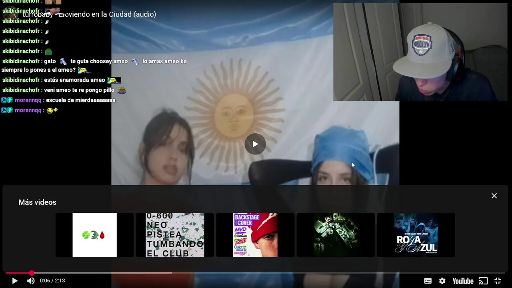Open the dark green collage thumbnail video
Screen dimensions: 512x288
coord(336,235)
